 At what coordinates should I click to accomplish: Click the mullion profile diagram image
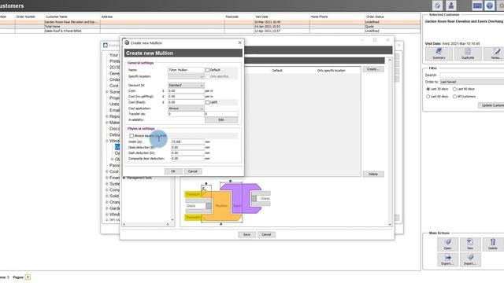coord(228,203)
